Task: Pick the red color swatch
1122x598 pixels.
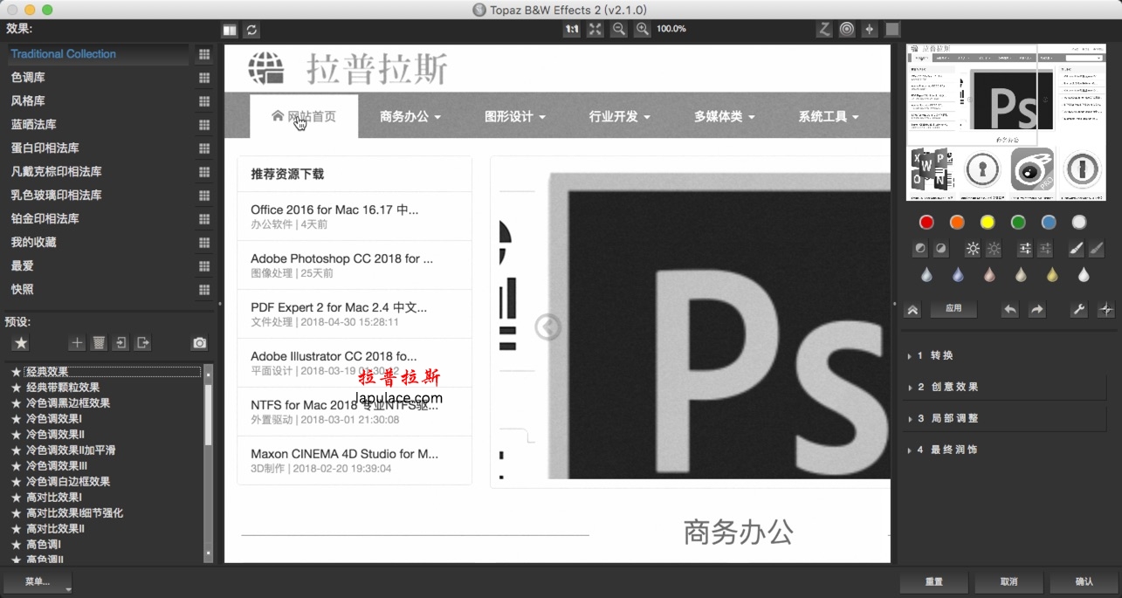Action: click(x=926, y=222)
